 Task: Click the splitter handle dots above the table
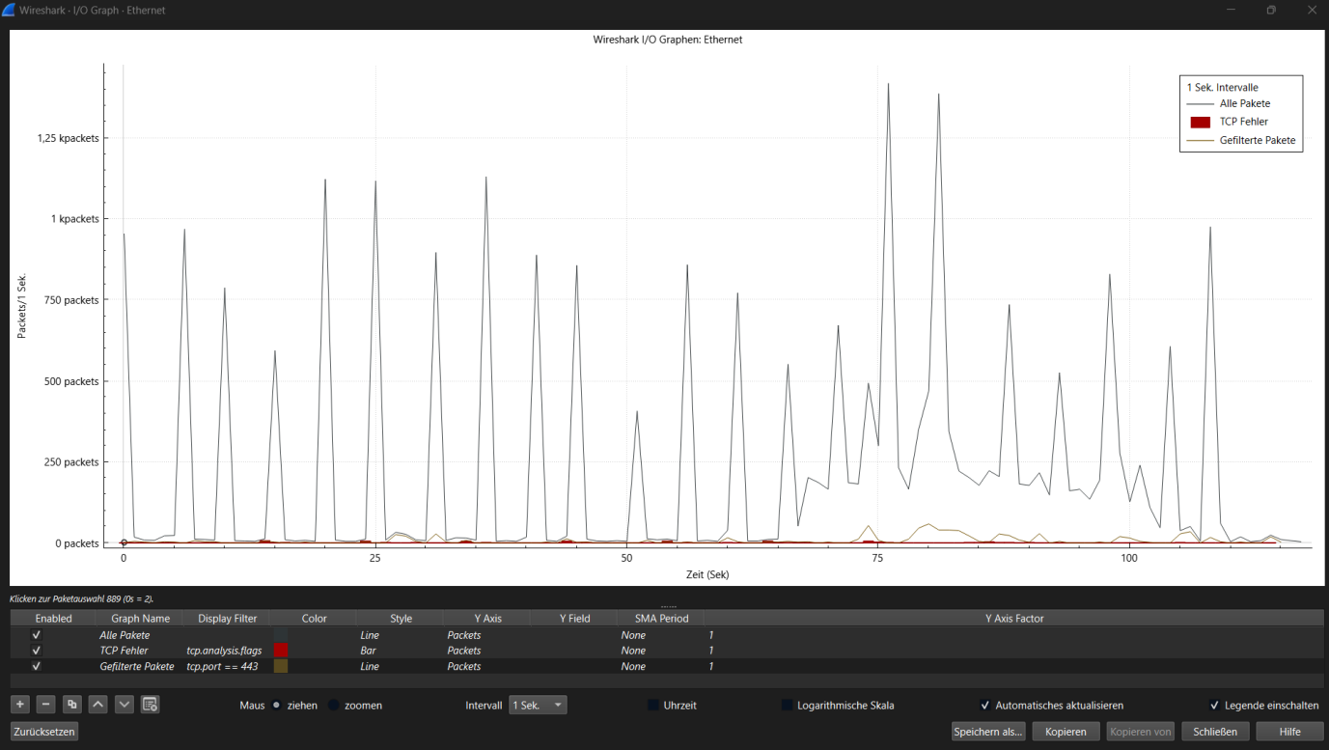668,606
